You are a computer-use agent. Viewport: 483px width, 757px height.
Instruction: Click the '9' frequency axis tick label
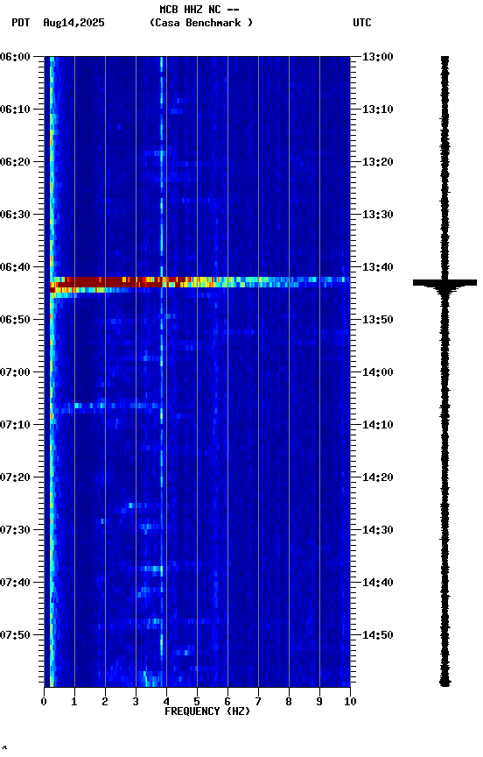click(x=319, y=702)
